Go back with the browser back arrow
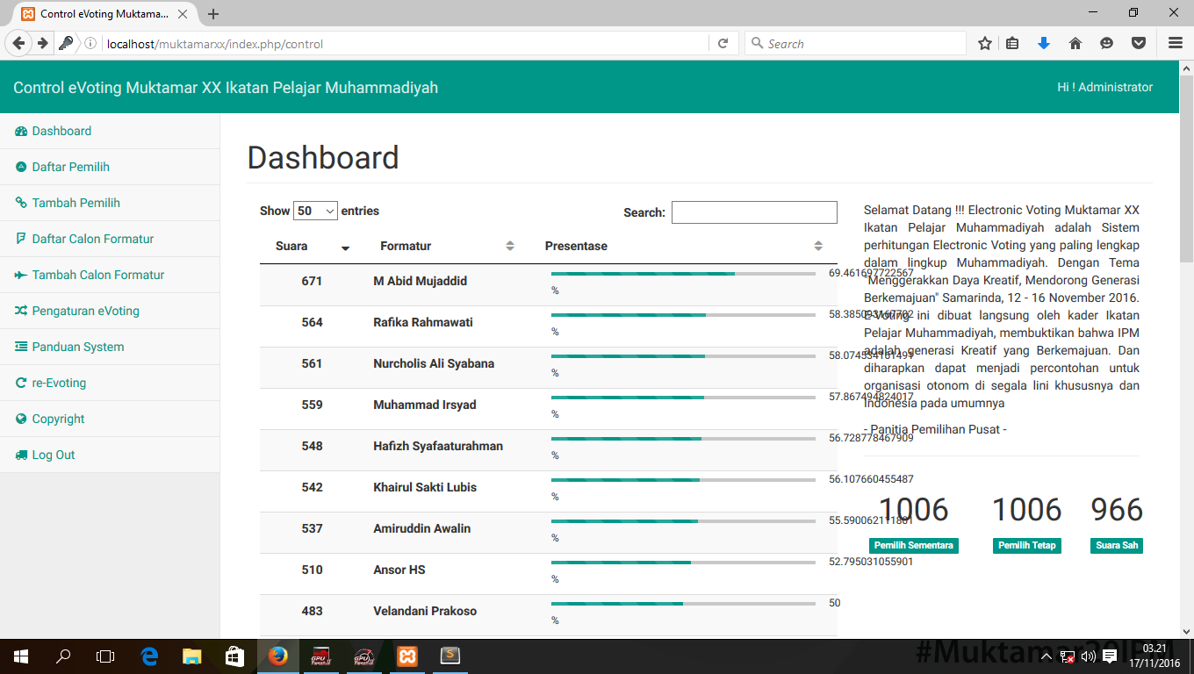 pyautogui.click(x=18, y=43)
